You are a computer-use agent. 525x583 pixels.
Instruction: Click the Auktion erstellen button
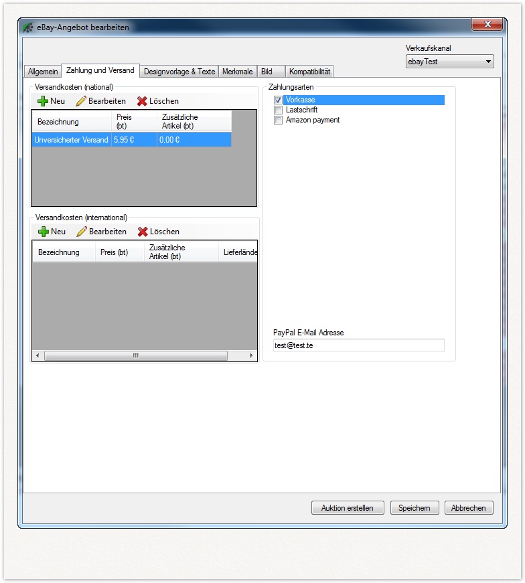click(348, 508)
